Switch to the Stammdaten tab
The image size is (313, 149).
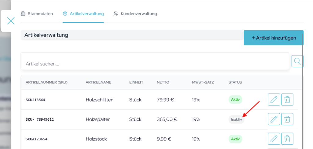37,14
